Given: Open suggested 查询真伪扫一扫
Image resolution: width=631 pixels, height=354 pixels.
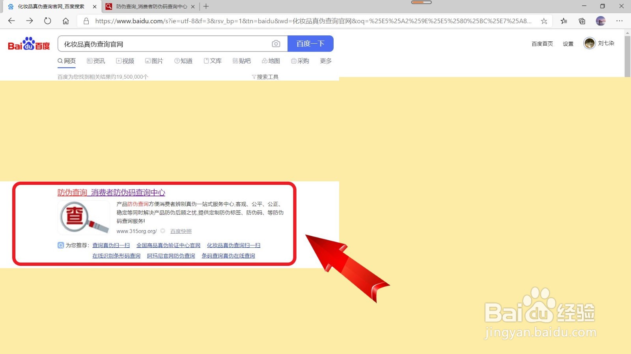Looking at the screenshot, I should click(x=111, y=245).
